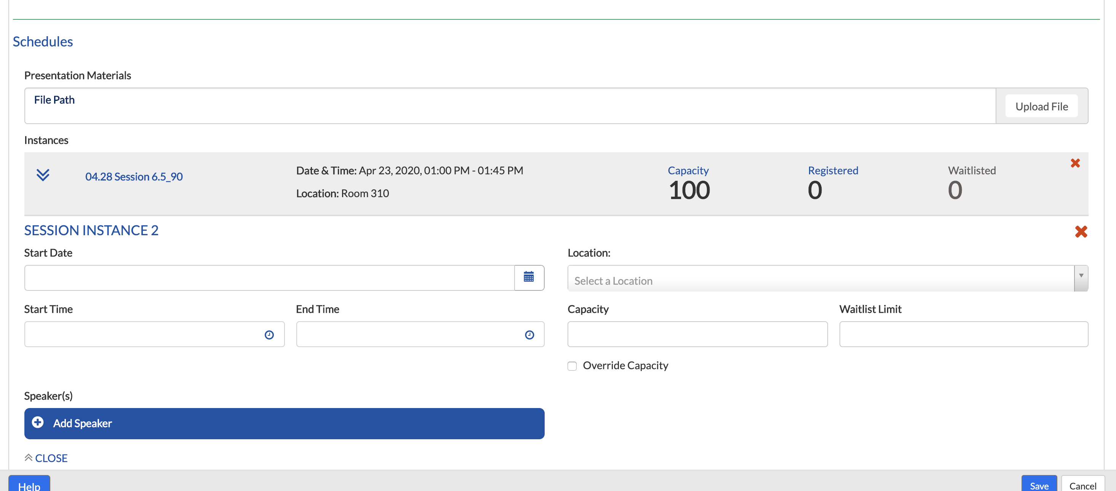Click the File Path field
Screen dimensions: 1116x491
tap(510, 106)
